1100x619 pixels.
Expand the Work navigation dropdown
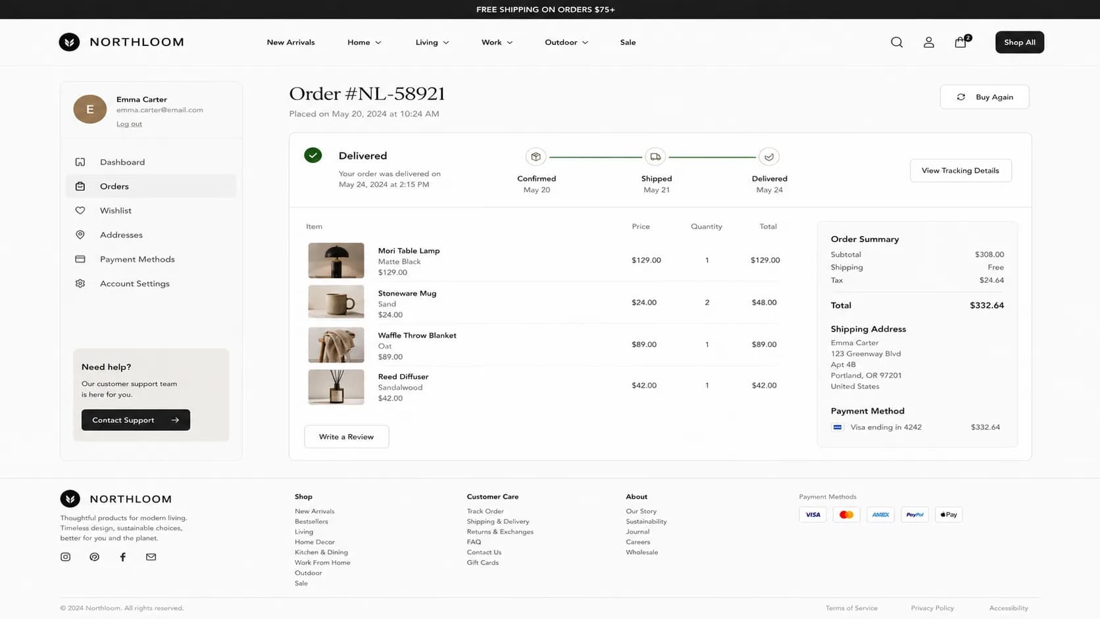(497, 42)
